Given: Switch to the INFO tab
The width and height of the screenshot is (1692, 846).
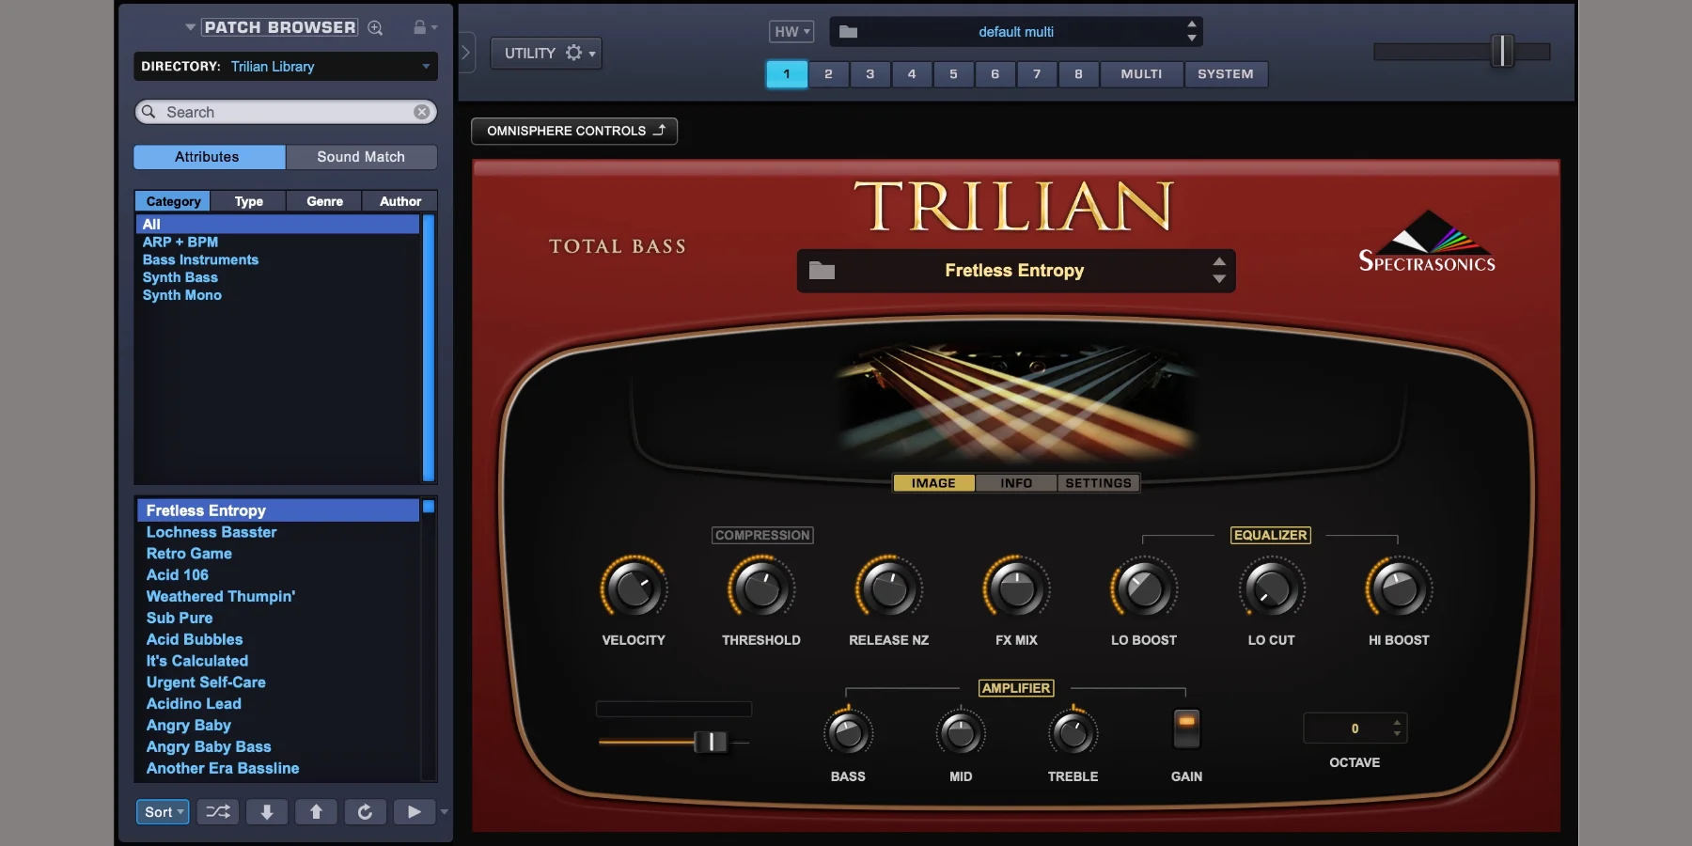Looking at the screenshot, I should tap(1016, 483).
